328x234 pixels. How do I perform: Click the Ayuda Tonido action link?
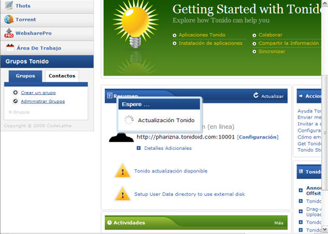click(x=309, y=111)
